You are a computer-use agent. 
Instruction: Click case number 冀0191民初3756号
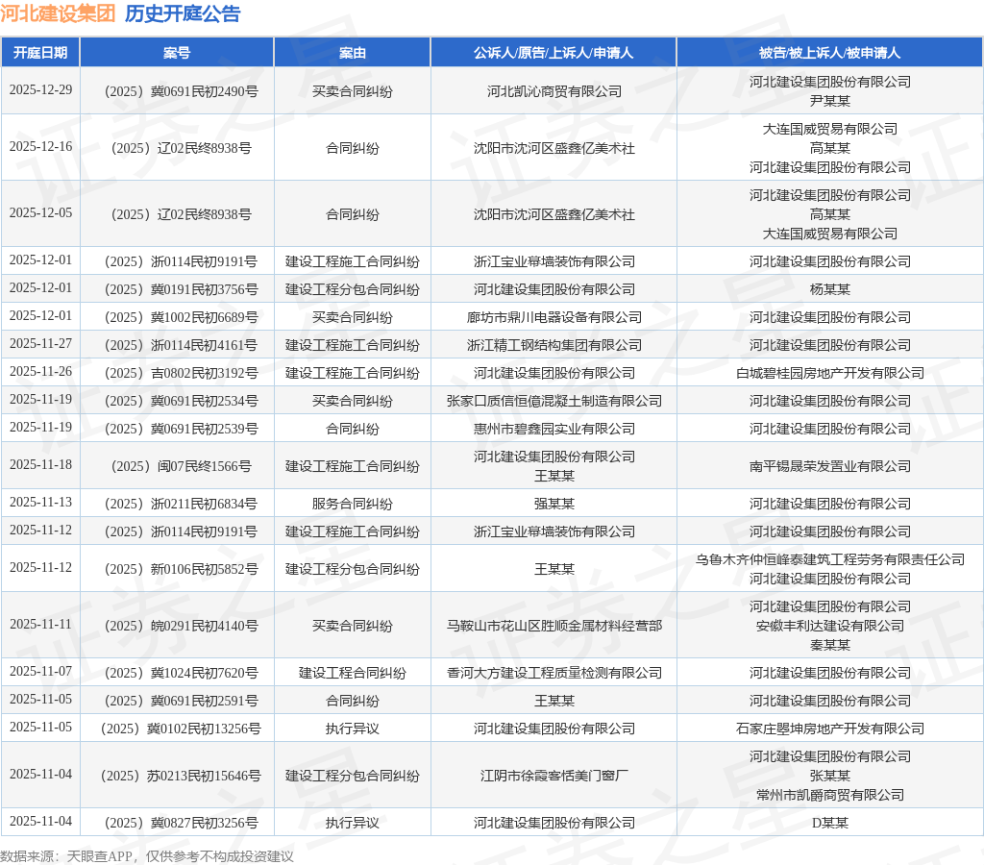pos(181,289)
